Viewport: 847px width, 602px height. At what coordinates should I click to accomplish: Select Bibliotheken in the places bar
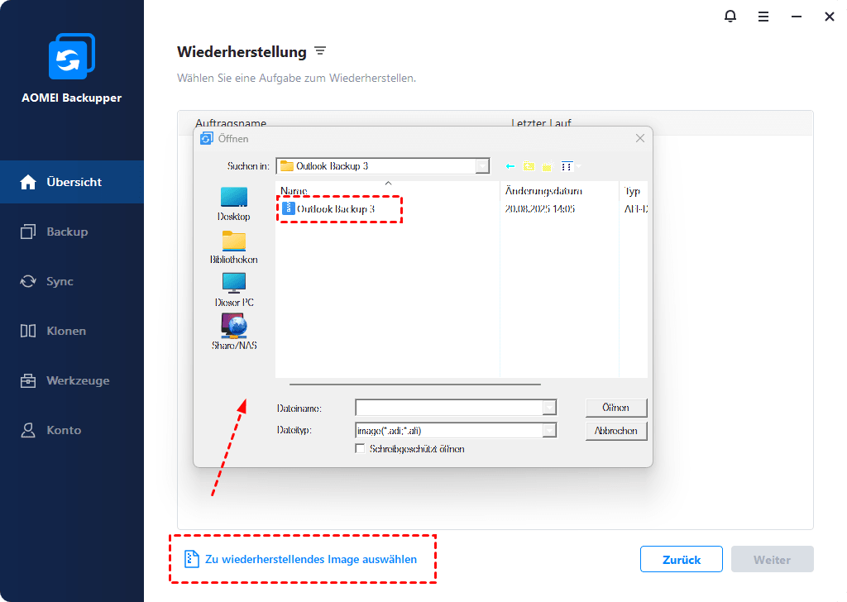[x=234, y=247]
